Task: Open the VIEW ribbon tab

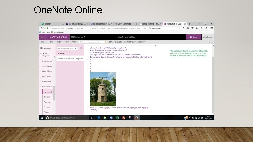Action: pos(67,42)
